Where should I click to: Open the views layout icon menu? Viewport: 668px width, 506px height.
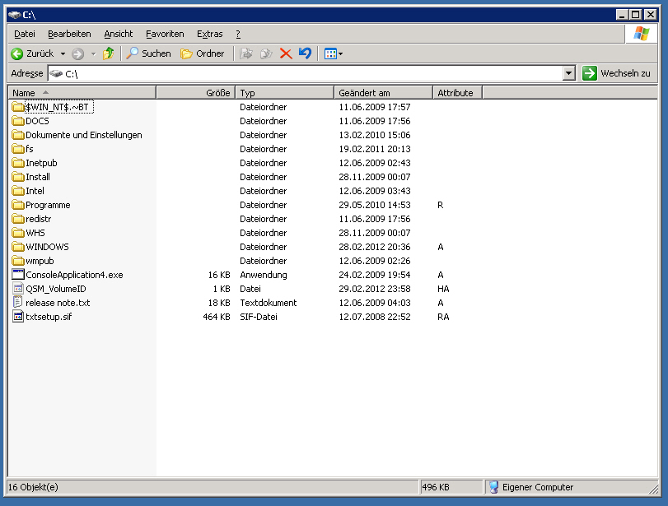[333, 53]
